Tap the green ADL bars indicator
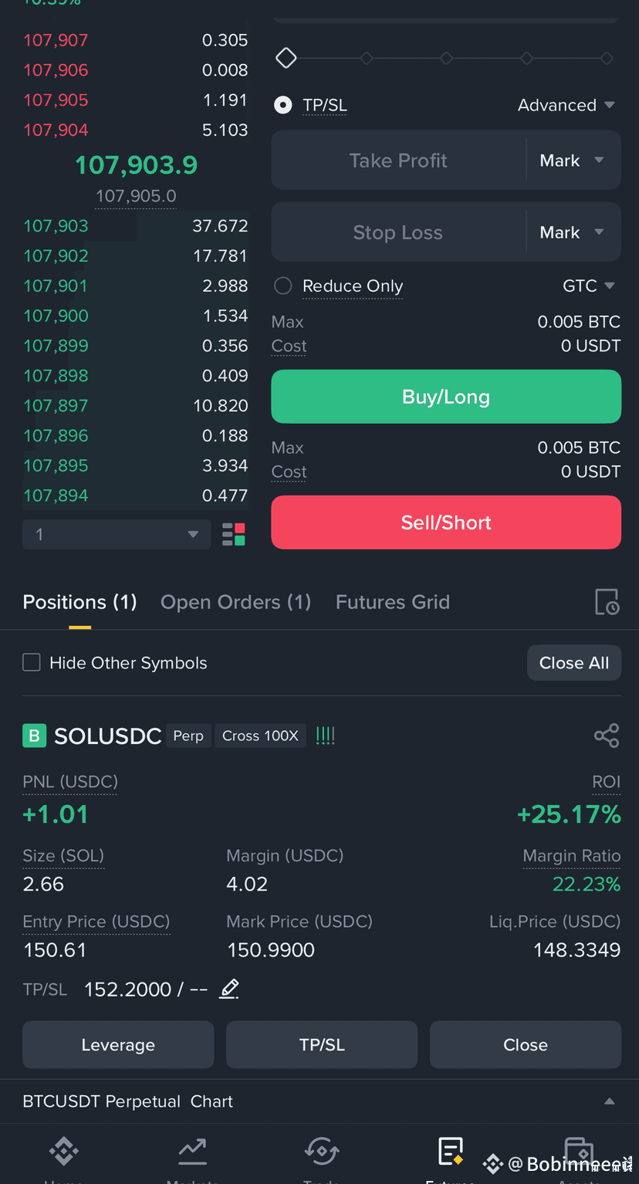This screenshot has height=1184, width=639. click(326, 736)
